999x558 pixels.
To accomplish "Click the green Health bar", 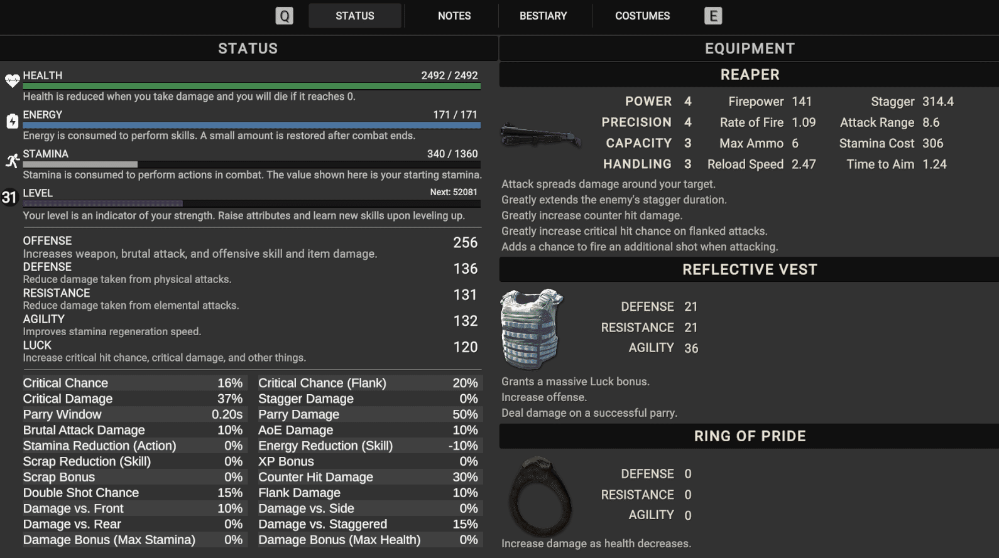I will click(x=252, y=86).
